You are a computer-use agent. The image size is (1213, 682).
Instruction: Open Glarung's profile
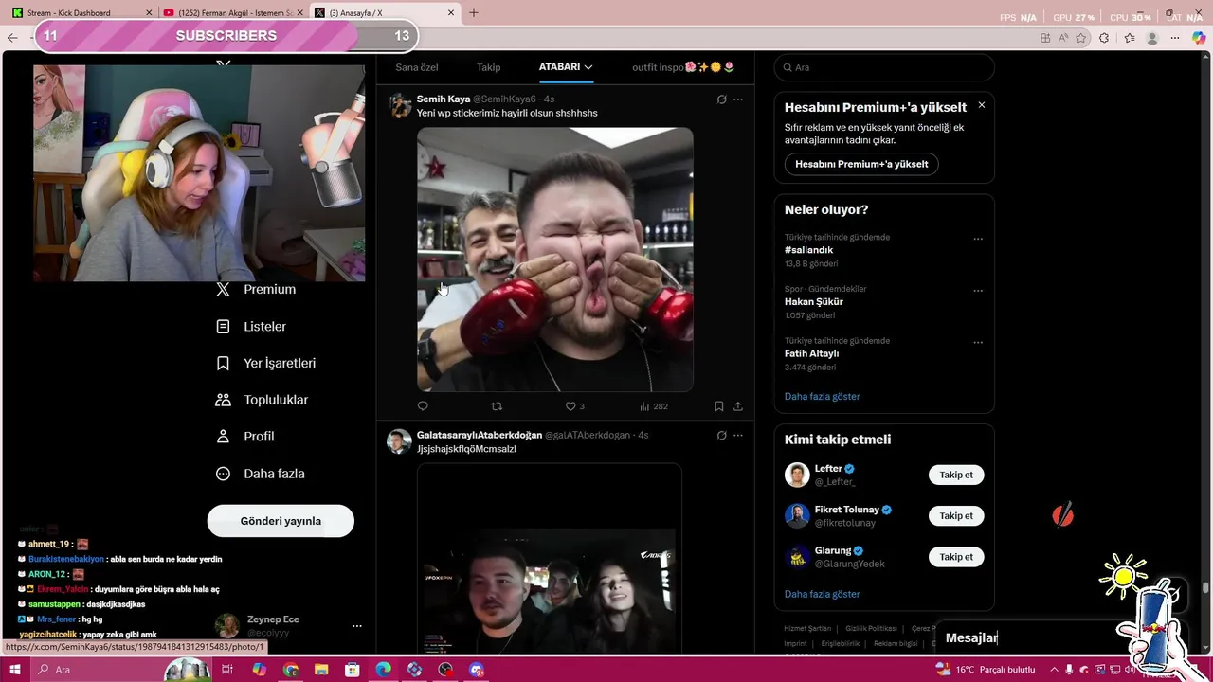833,550
